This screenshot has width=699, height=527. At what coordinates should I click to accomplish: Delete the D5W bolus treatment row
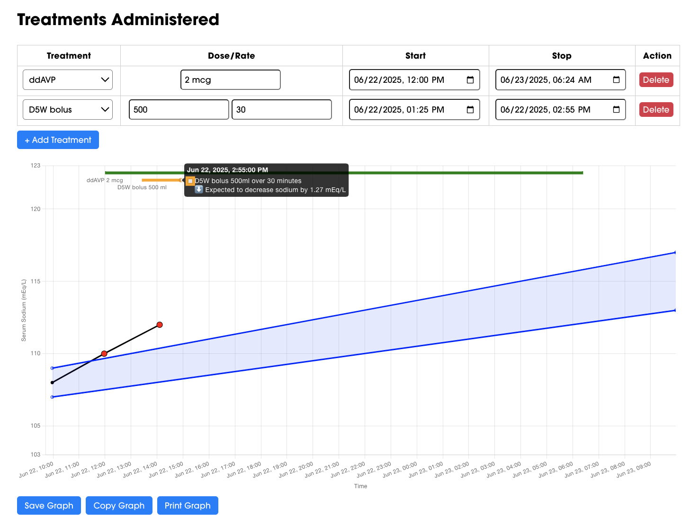click(x=656, y=109)
